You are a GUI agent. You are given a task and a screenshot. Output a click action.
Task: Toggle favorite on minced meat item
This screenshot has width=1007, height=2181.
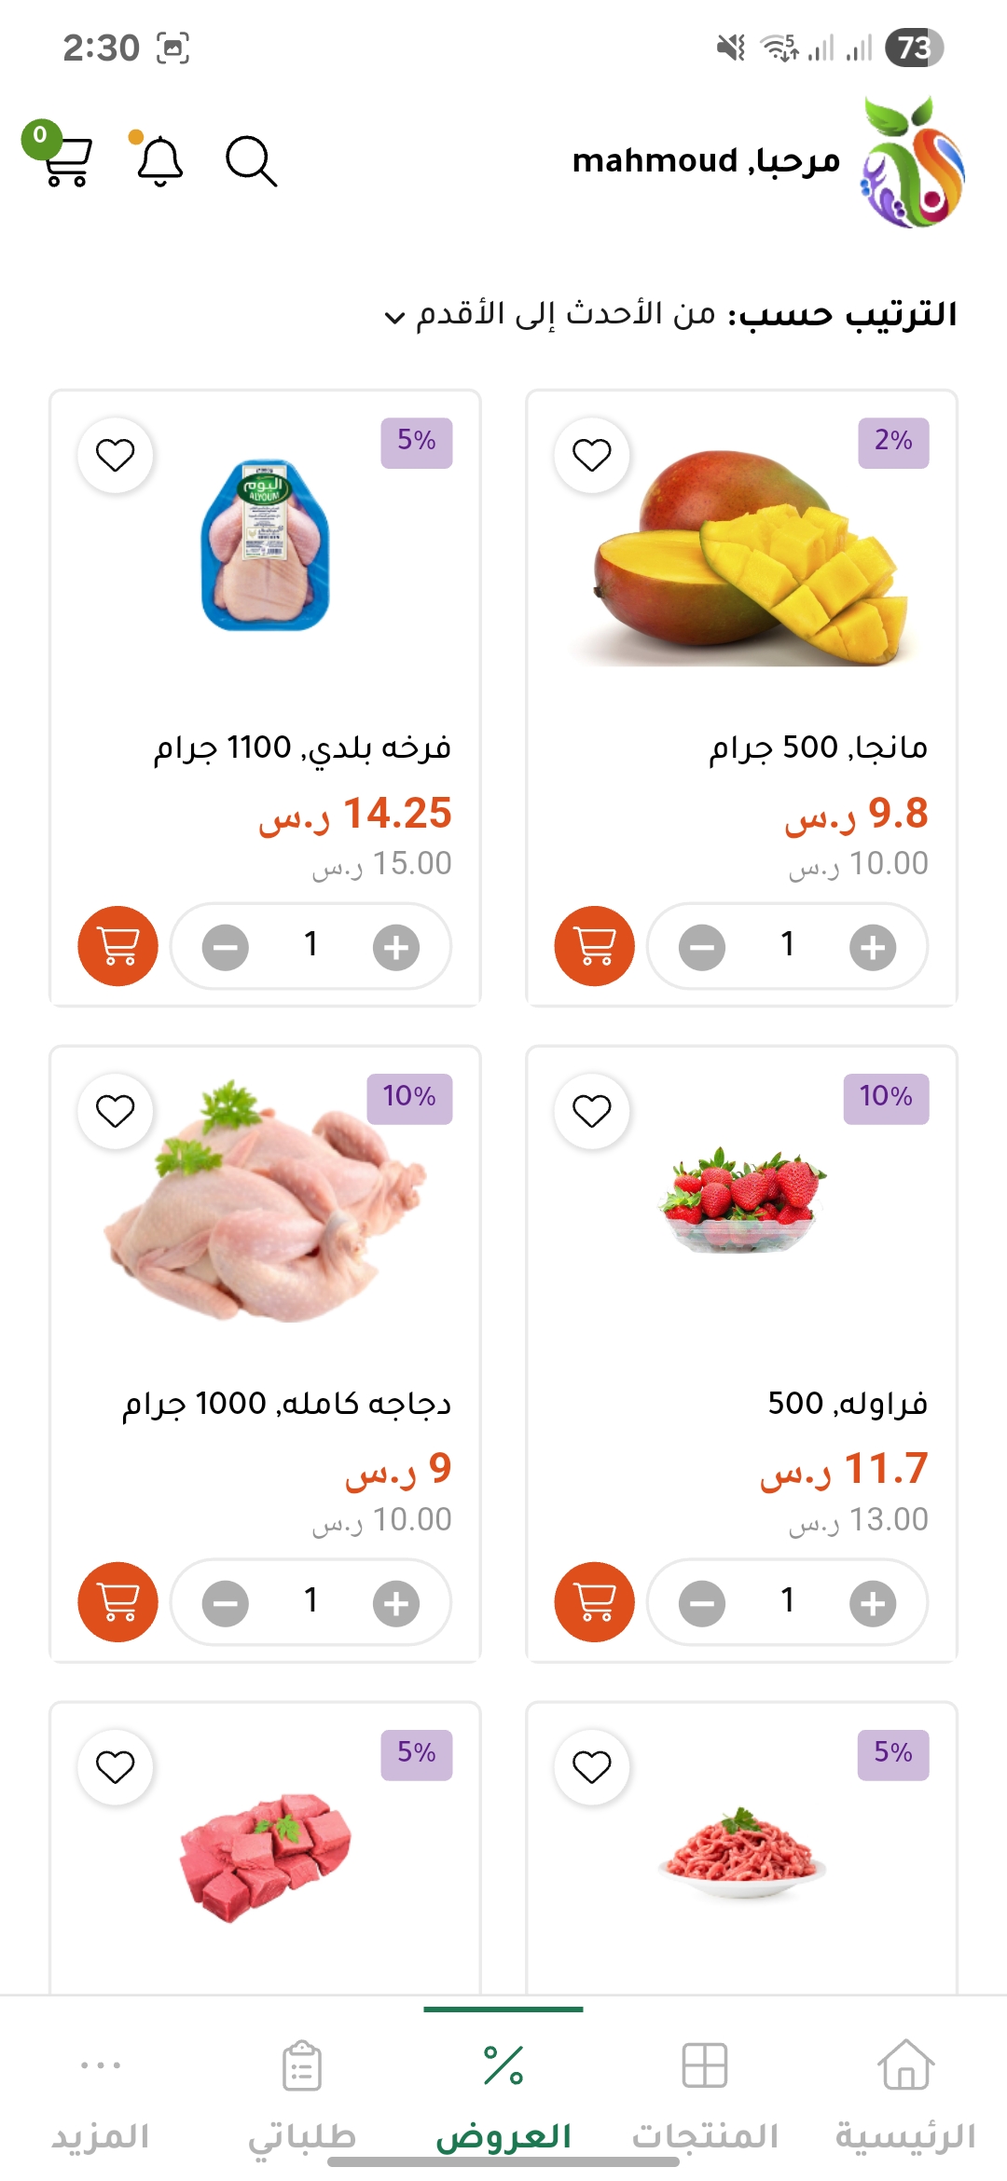tap(591, 1767)
